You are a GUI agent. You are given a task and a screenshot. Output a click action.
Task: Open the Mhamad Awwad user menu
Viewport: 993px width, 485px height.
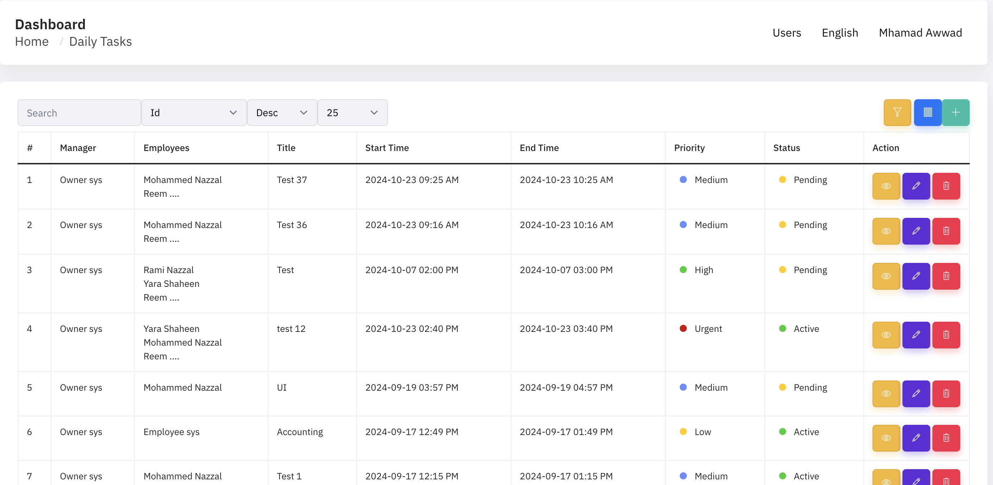tap(920, 33)
